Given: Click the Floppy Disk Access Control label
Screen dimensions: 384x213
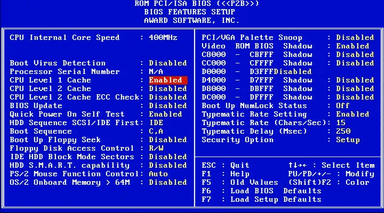Looking at the screenshot, I should [72, 148].
